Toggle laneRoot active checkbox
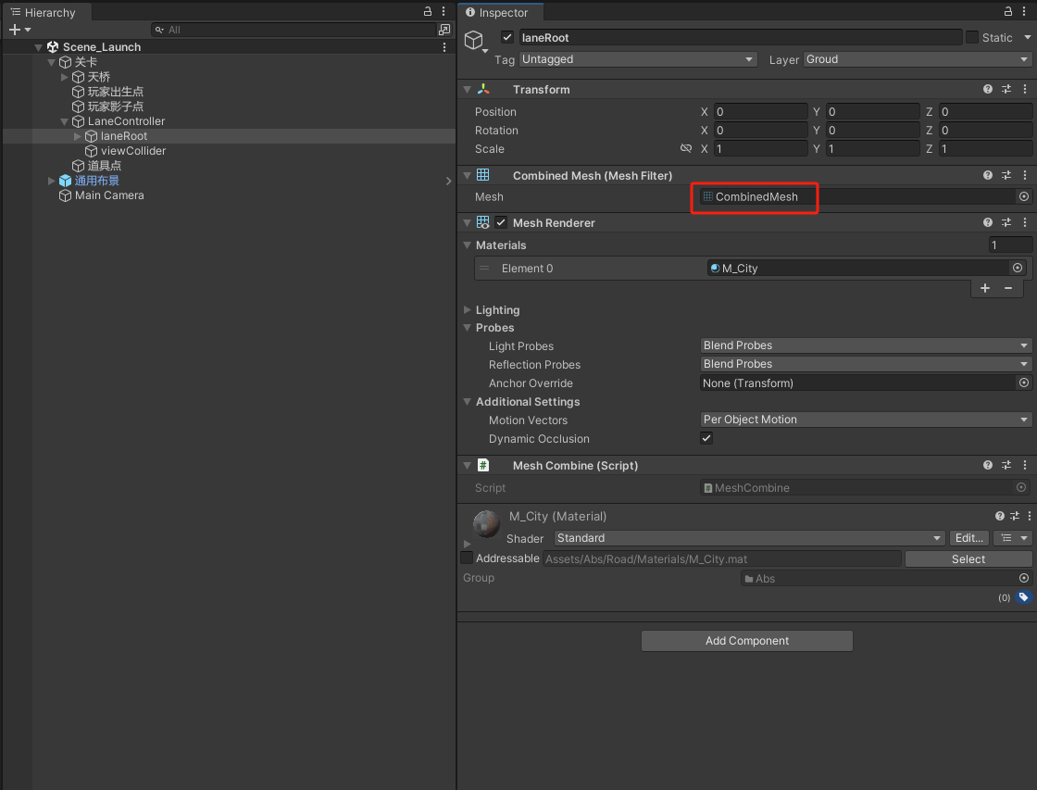The width and height of the screenshot is (1037, 790). 507,37
